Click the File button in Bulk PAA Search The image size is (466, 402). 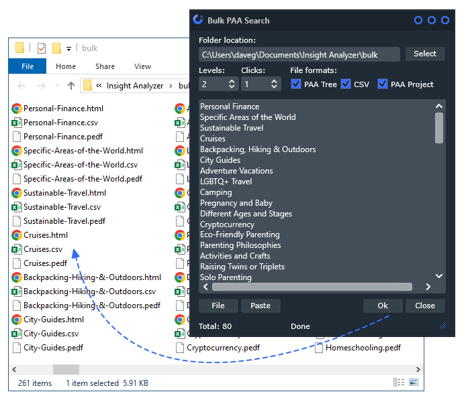point(218,306)
